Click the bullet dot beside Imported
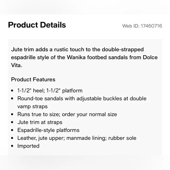Screen dimensions: 170x170 click(x=12, y=146)
